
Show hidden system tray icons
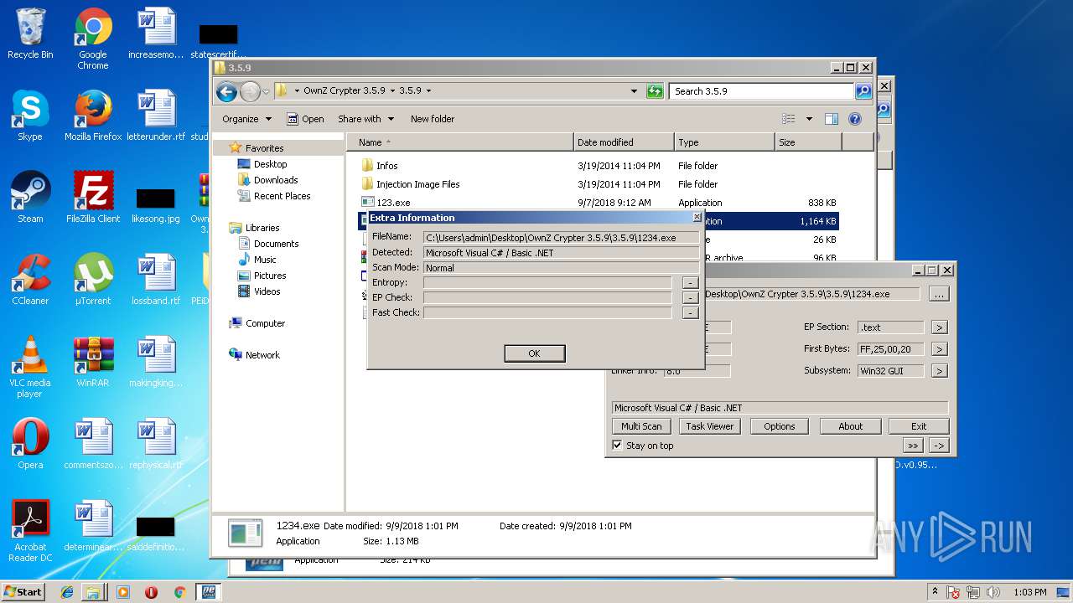(x=935, y=592)
